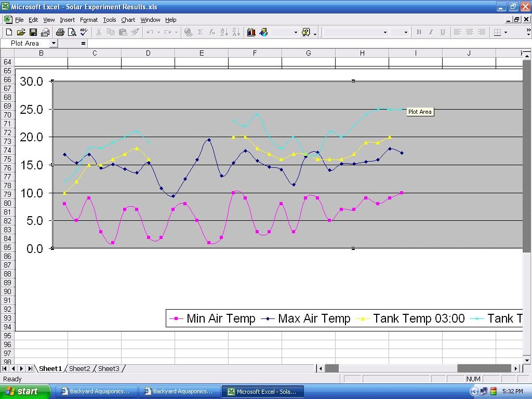Open Print Preview from the toolbar
This screenshot has height=399, width=532.
coord(72,32)
